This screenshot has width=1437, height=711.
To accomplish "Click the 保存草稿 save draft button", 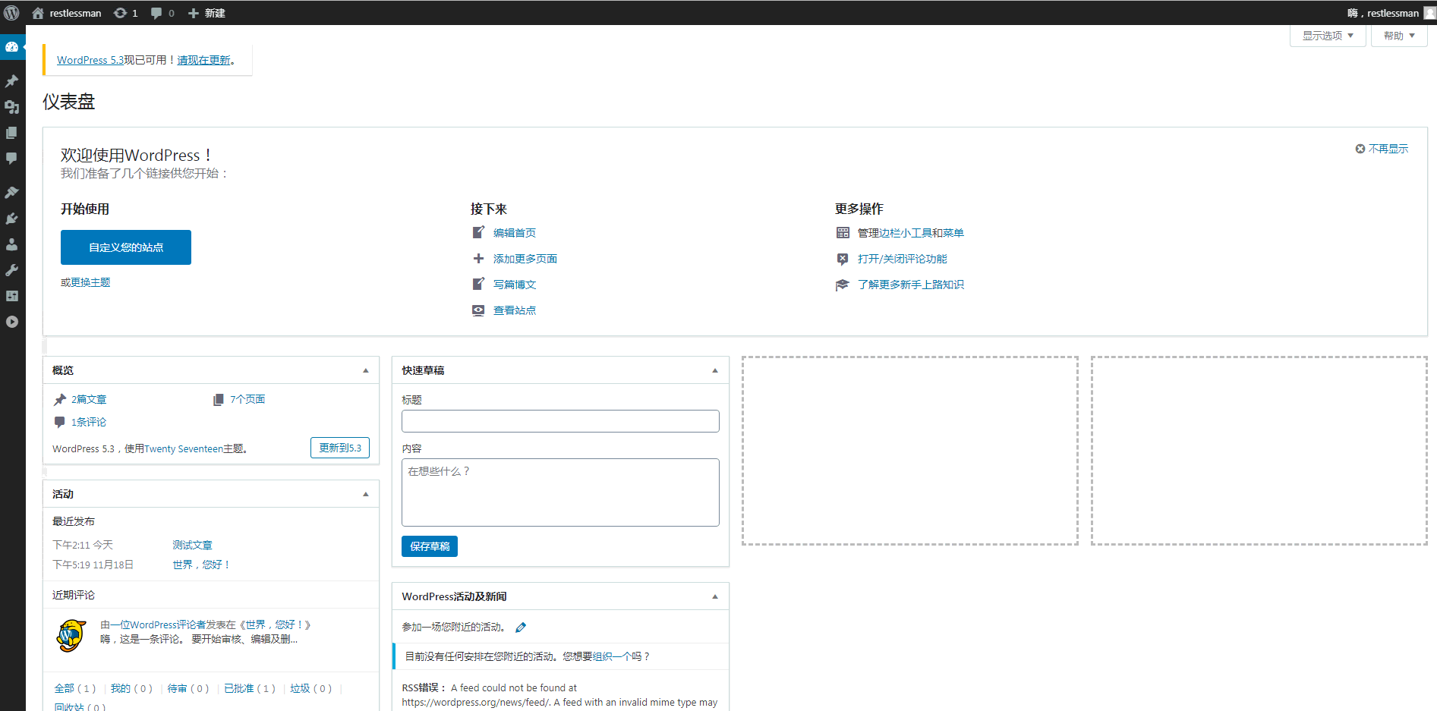I will (430, 546).
